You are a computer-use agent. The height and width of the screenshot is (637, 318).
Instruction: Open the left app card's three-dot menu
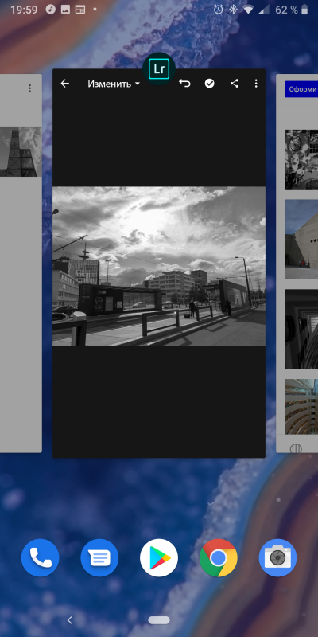point(29,88)
